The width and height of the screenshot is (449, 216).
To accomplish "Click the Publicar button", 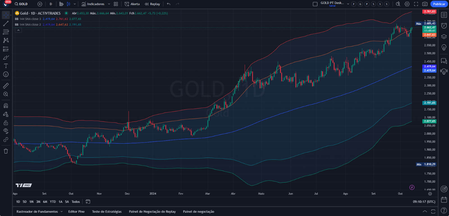I will (x=439, y=4).
